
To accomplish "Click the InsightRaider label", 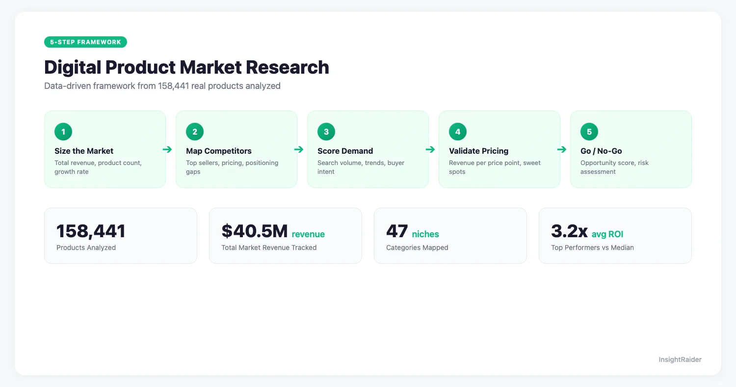I will [680, 359].
